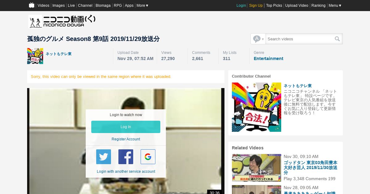The height and width of the screenshot is (194, 370).
Task: Open the uploader avatar next to the title
Action: tap(35, 56)
